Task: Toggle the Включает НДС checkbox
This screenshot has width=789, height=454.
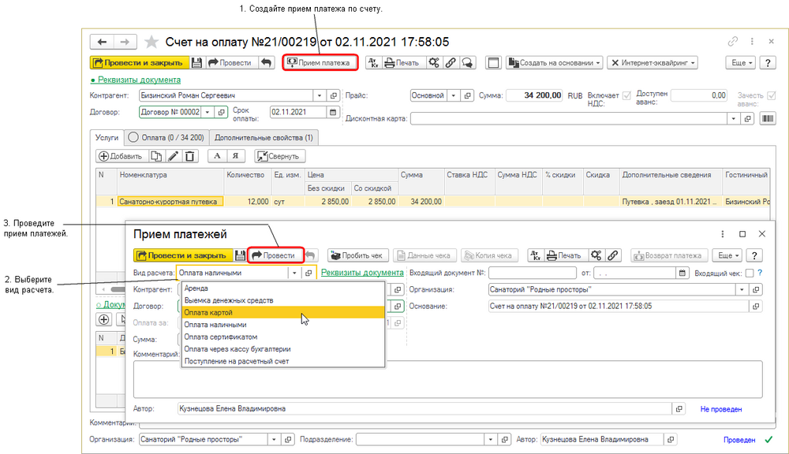Action: click(x=628, y=95)
